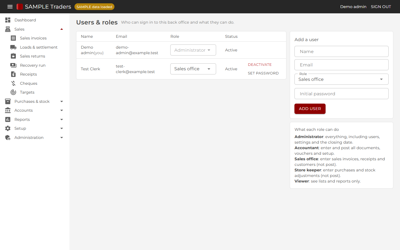This screenshot has height=250, width=400.
Task: Click the SAMPLE data loaded badge
Action: pyautogui.click(x=94, y=7)
